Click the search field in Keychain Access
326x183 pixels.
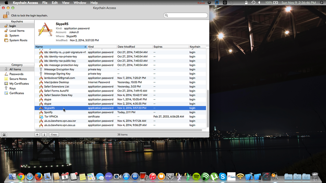186,15
